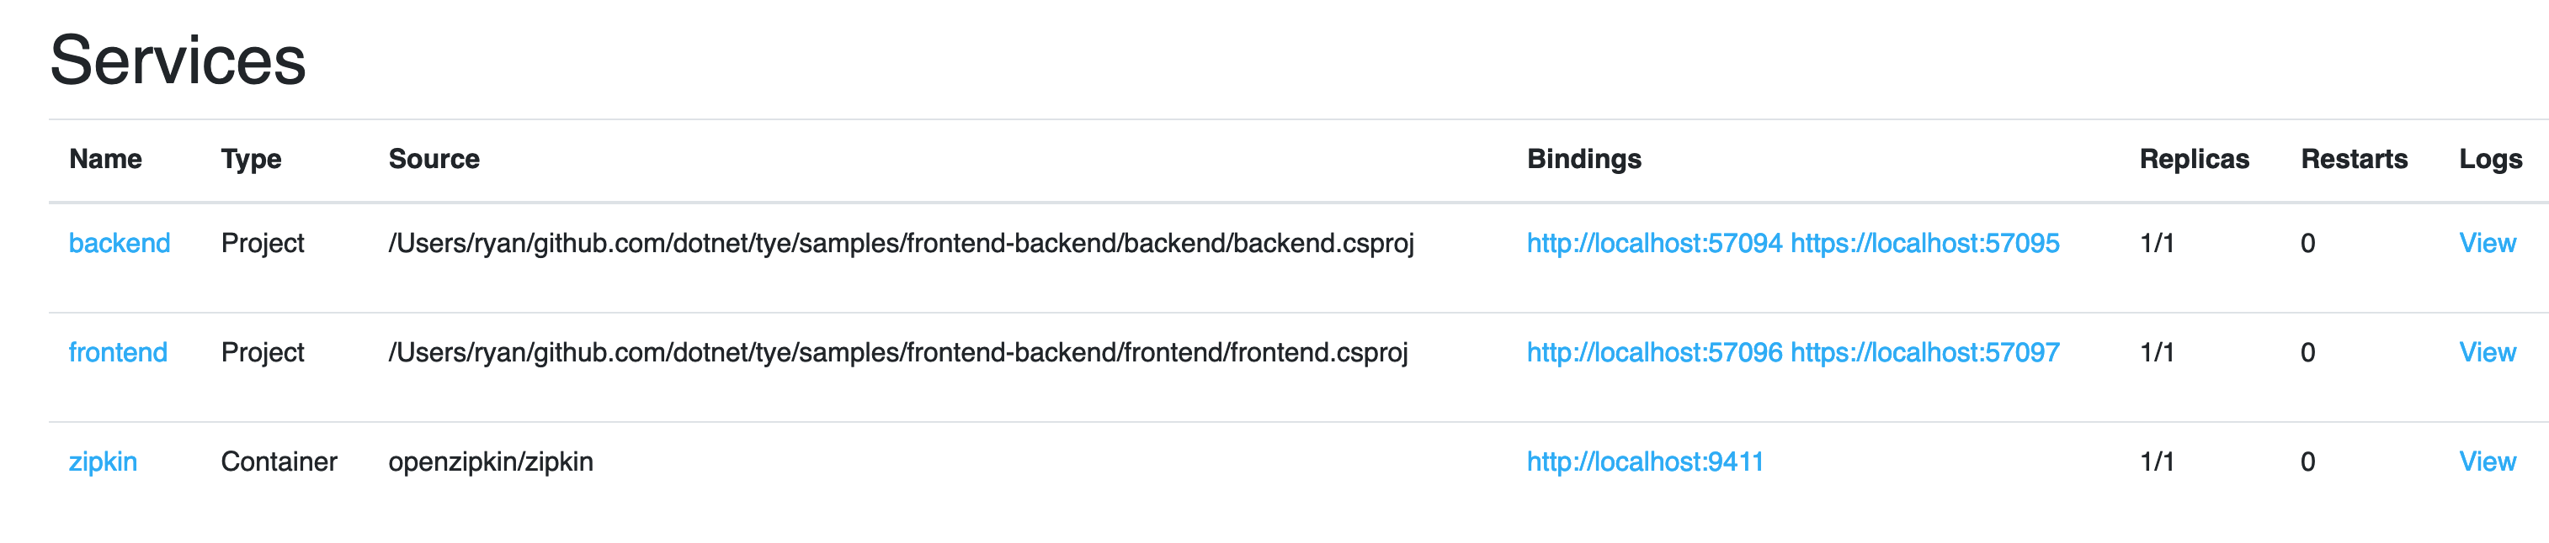Click the Type column header

(x=250, y=160)
